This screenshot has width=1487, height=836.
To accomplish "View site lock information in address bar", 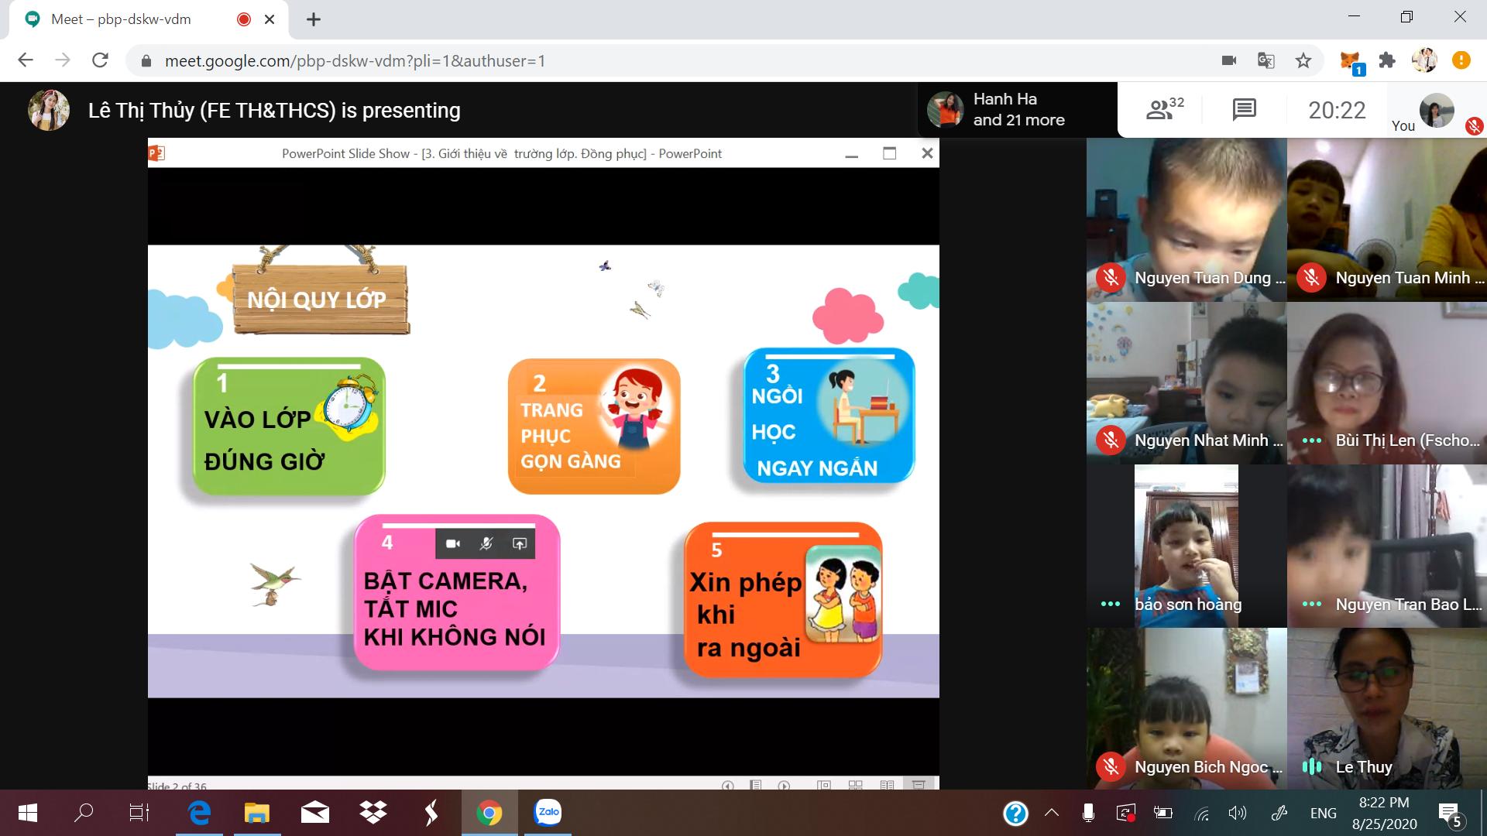I will click(145, 61).
